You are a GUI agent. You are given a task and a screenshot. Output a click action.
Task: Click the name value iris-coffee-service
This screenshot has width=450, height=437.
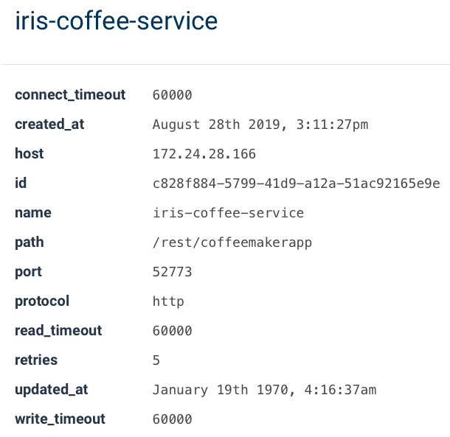(227, 213)
